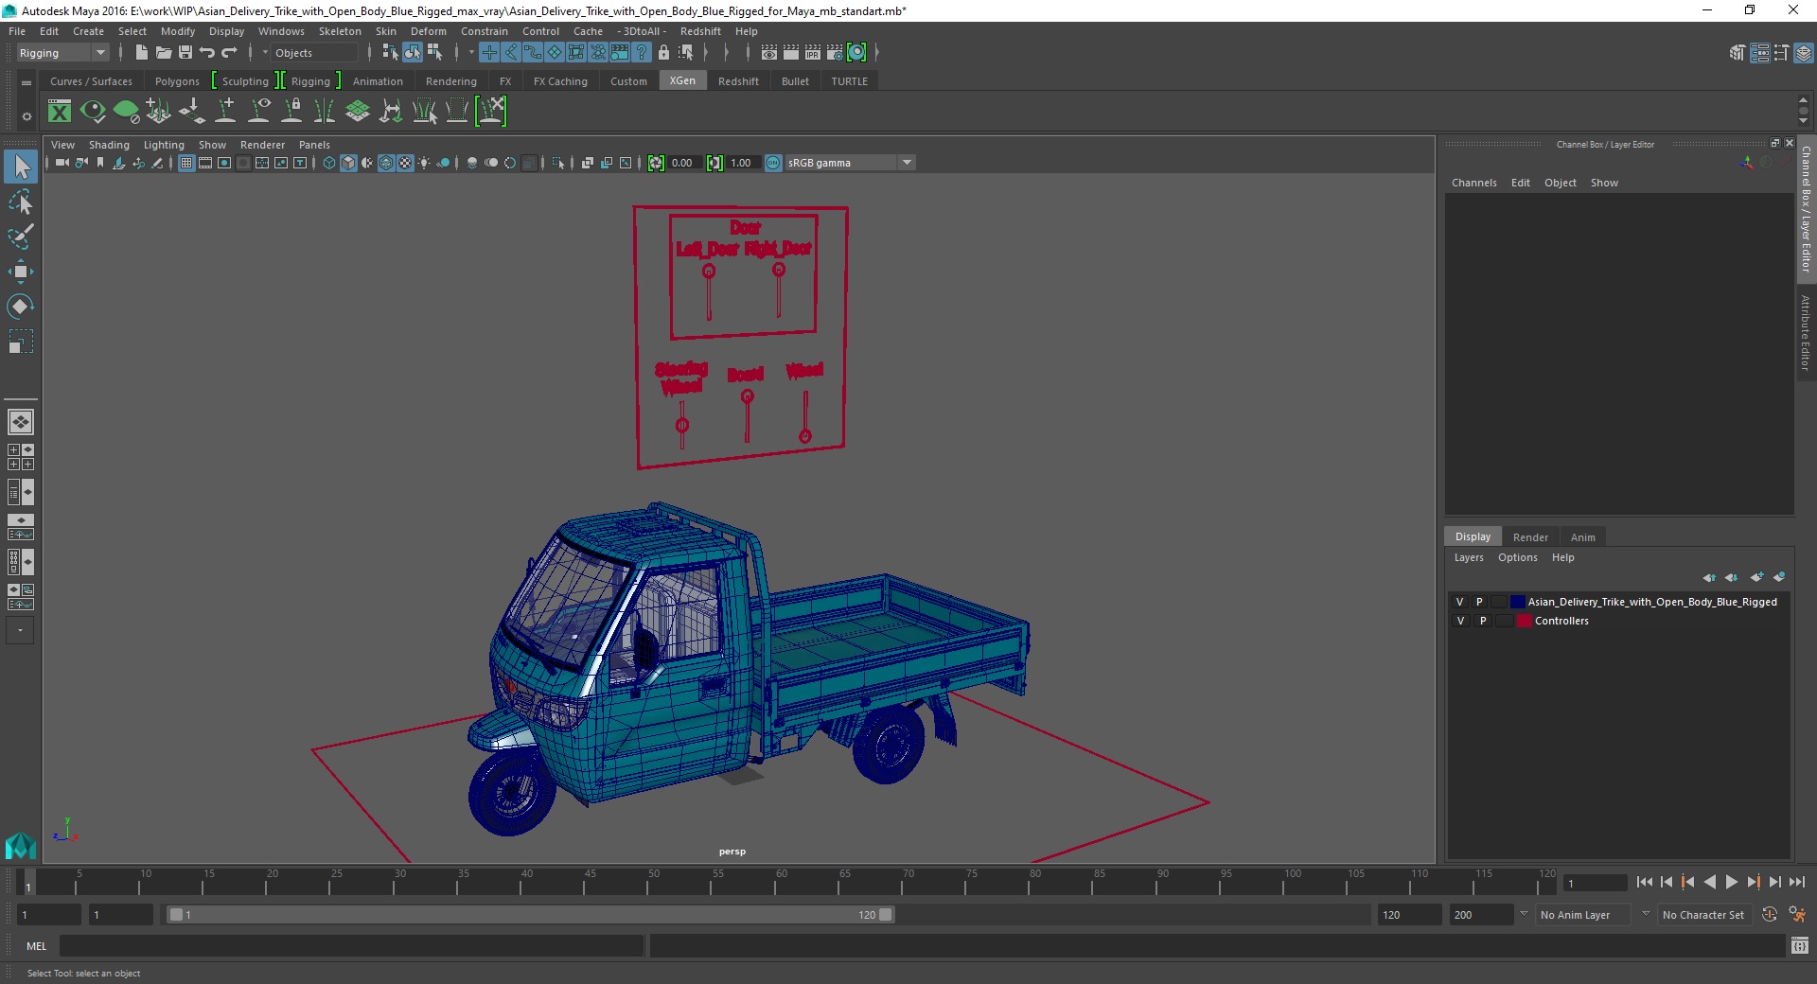Click the MEL command input field

pyautogui.click(x=351, y=945)
